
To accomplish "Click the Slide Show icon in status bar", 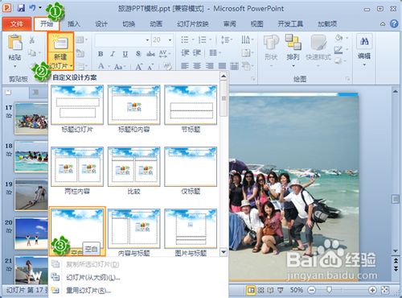I will (281, 290).
